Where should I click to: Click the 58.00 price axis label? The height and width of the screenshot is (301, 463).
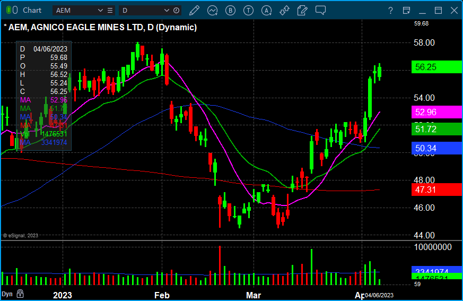pyautogui.click(x=424, y=42)
